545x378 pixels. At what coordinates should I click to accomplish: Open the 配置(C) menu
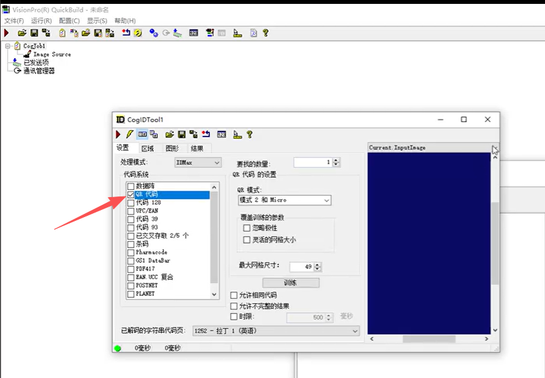click(69, 21)
